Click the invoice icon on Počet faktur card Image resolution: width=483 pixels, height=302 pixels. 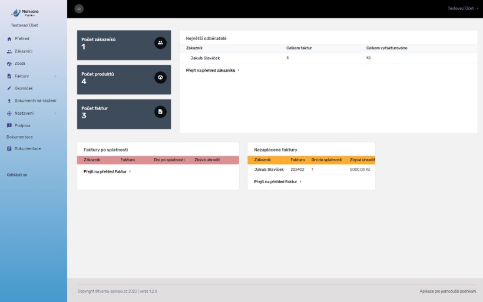coord(160,111)
